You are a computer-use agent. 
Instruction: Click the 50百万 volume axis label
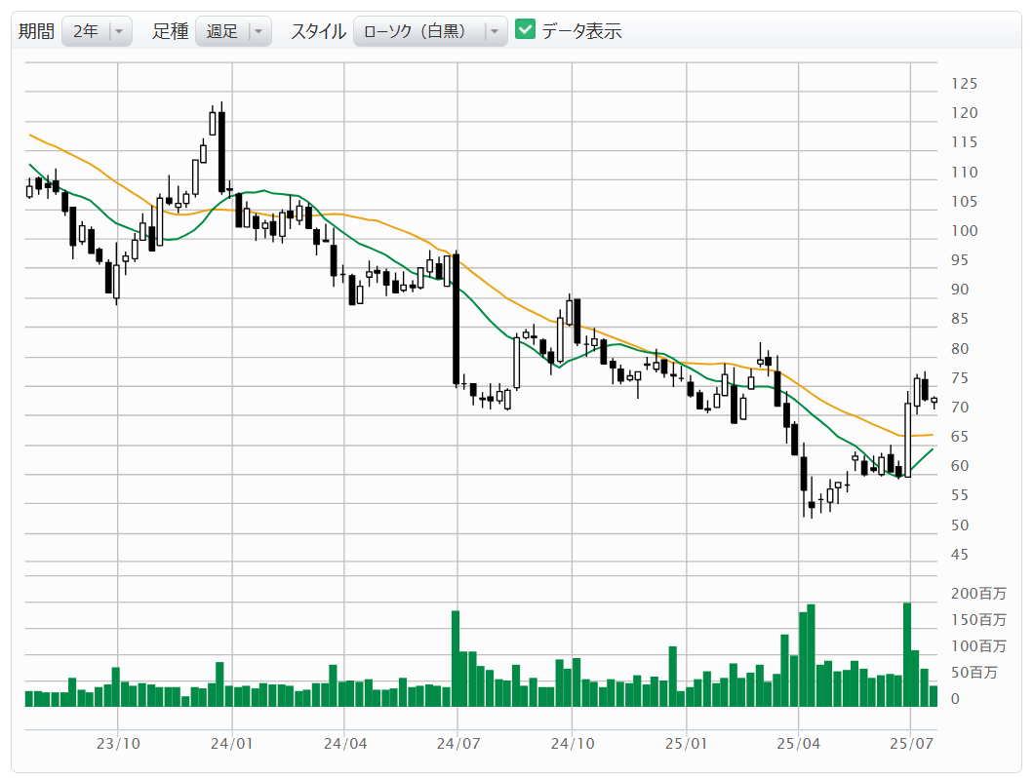pos(974,673)
